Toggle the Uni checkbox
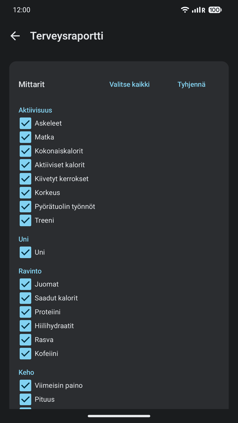 point(25,252)
